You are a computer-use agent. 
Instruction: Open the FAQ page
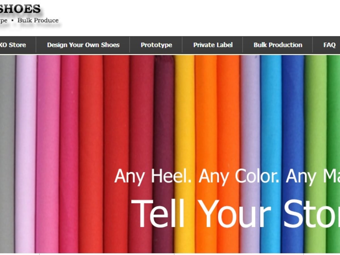tap(329, 45)
